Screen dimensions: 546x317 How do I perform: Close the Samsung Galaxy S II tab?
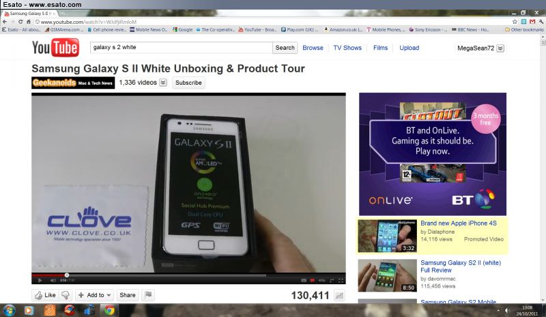coord(53,13)
